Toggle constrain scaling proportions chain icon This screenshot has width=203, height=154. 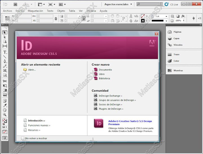click(x=84, y=19)
